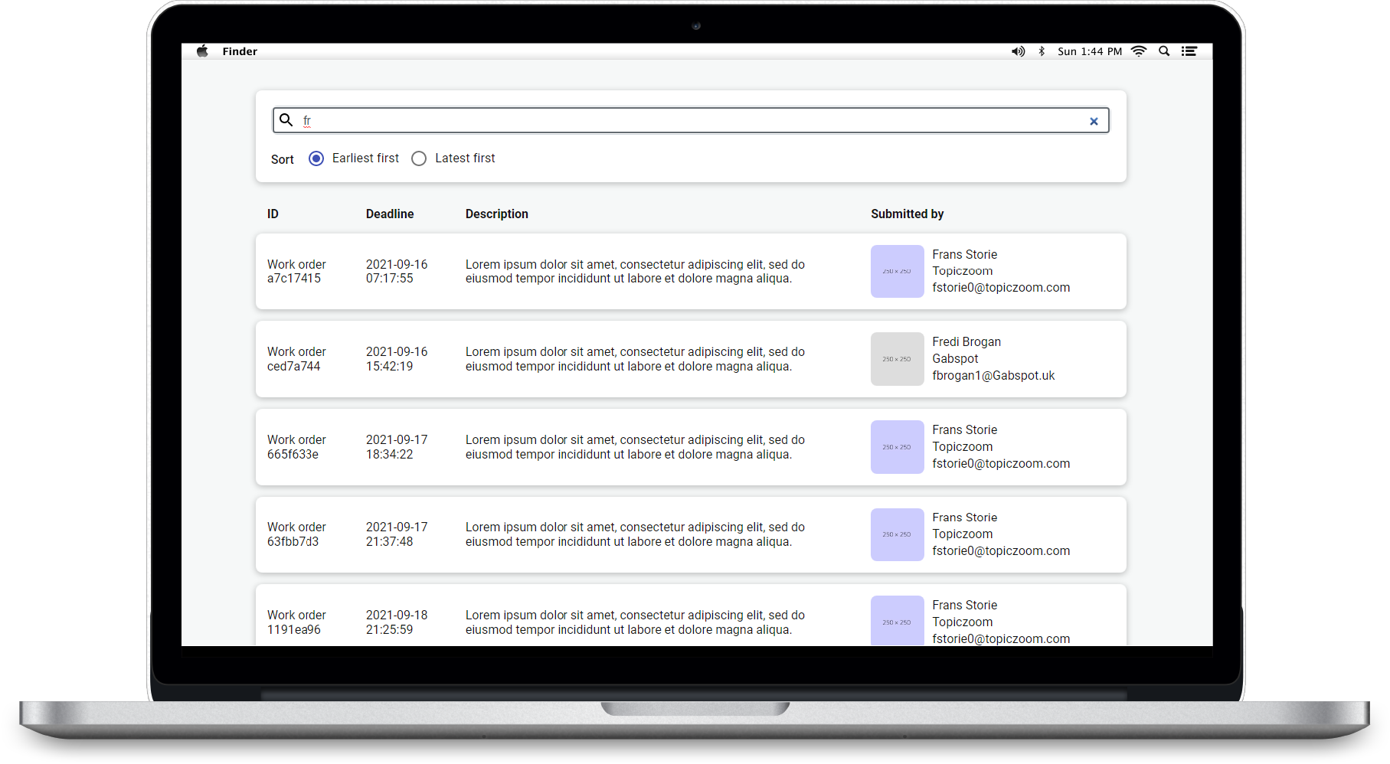Select the Earliest first sort option
The image size is (1390, 764).
click(x=316, y=158)
